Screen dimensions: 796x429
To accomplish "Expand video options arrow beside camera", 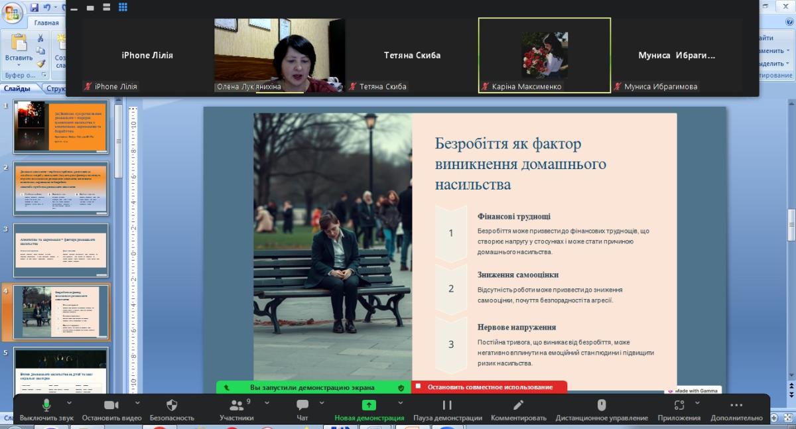I will (137, 402).
